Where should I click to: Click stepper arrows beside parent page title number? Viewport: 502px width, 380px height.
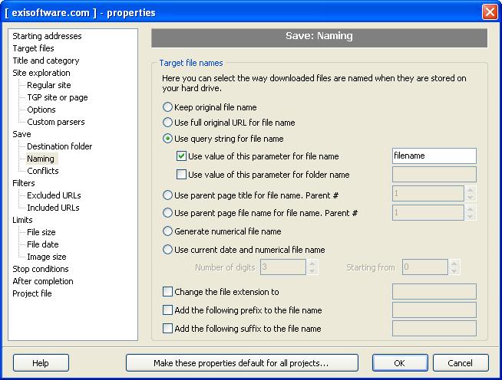(x=470, y=193)
